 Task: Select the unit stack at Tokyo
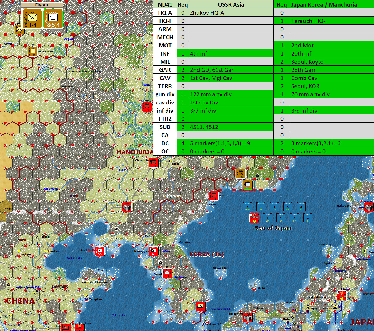(342, 295)
